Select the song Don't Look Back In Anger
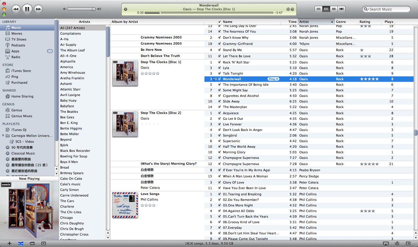Viewport: 418px width, 247px height. pyautogui.click(x=243, y=130)
